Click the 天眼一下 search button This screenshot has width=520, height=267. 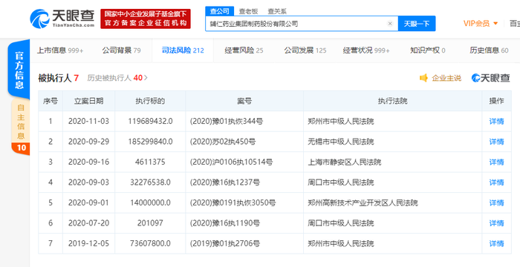point(417,24)
